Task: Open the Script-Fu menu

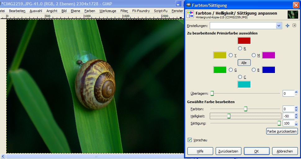Action: pos(161,11)
